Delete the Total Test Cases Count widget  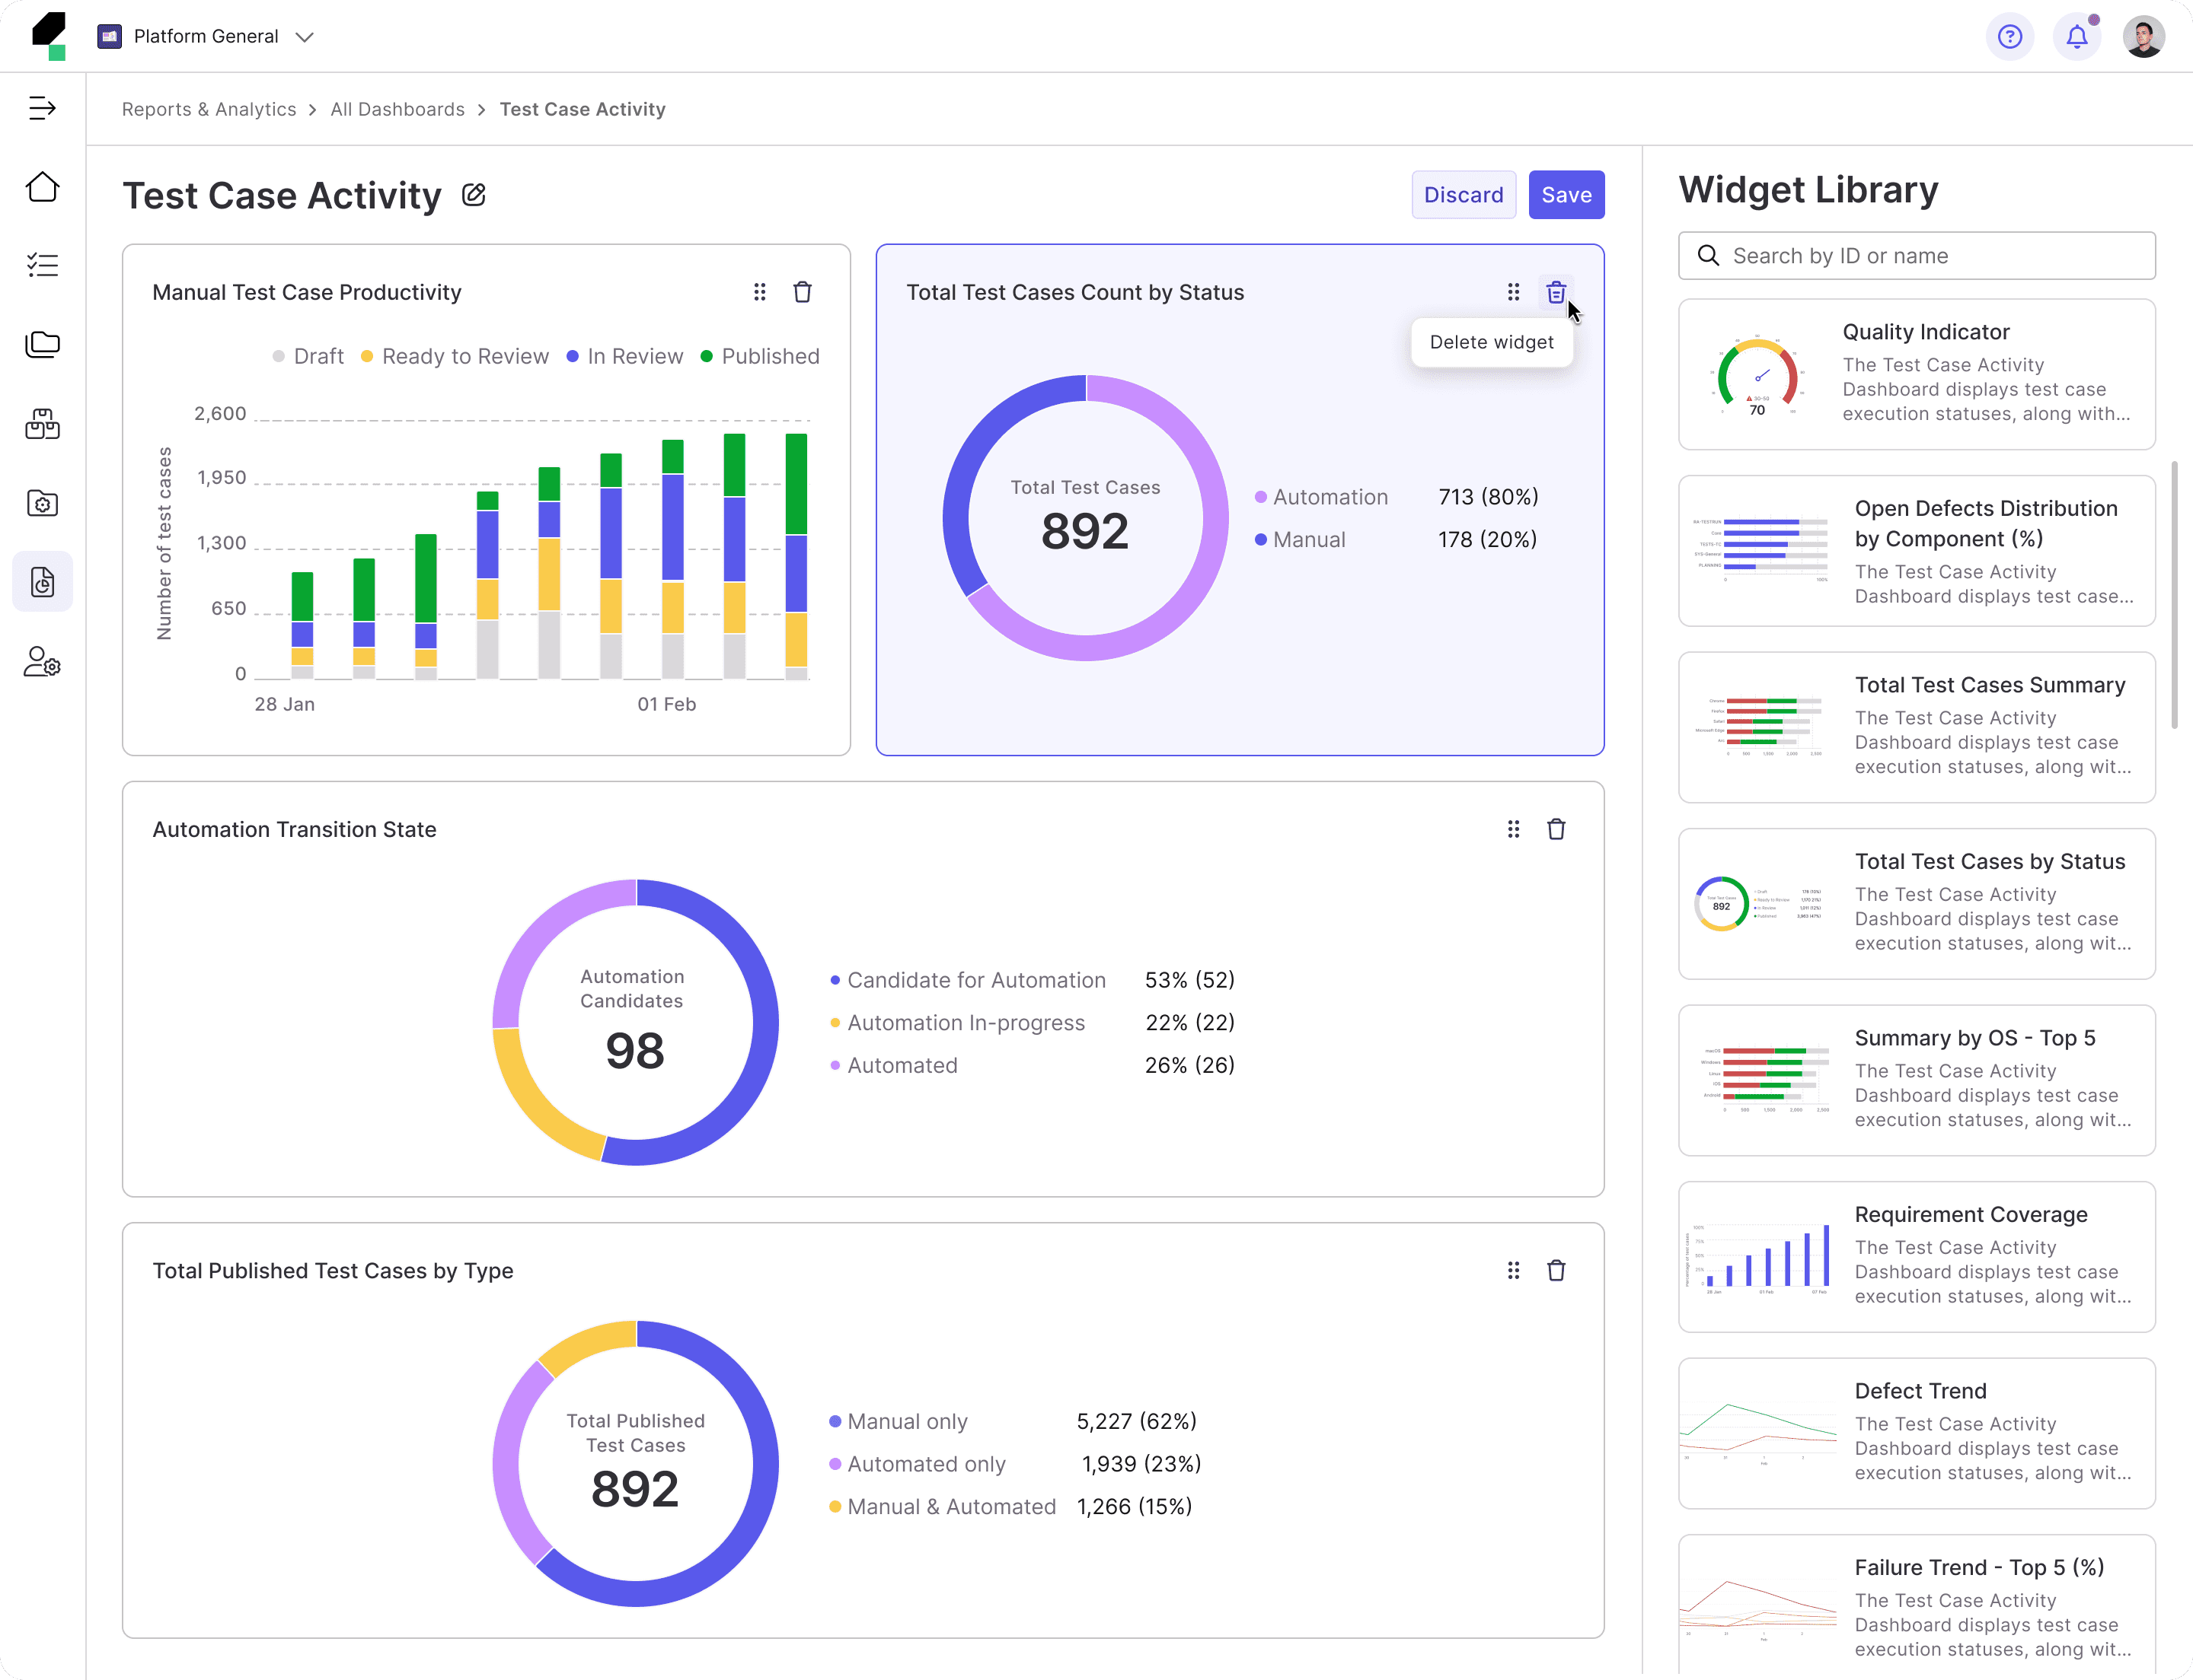(x=1556, y=292)
